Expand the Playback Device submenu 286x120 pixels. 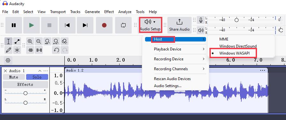tap(175, 49)
